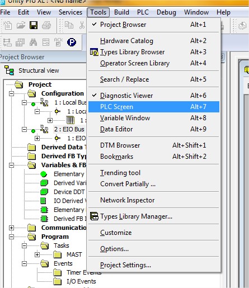The height and width of the screenshot is (288, 249).
Task: Click the Print toolbar icon
Action: coord(46,25)
